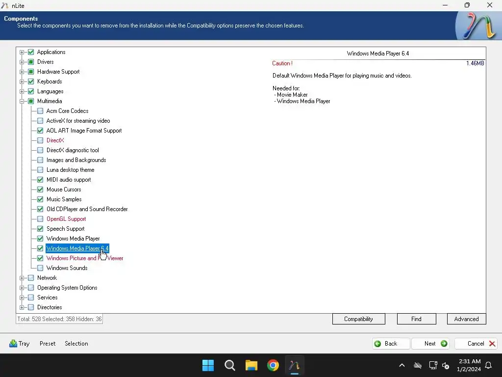Click the green Next arrow icon
502x377 pixels.
coord(444,344)
